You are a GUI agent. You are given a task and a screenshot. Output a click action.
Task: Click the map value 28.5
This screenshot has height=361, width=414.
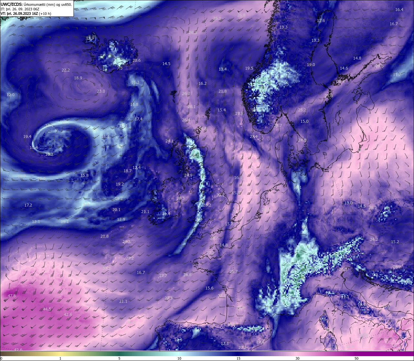(126, 242)
